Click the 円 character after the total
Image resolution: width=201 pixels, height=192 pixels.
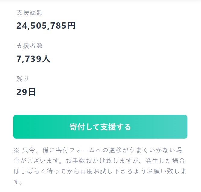pyautogui.click(x=71, y=26)
